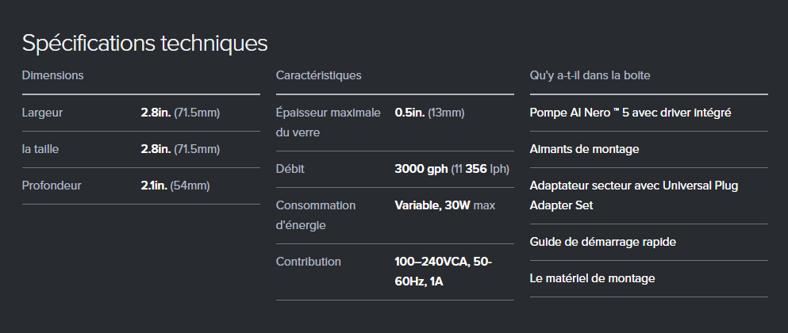Select the Caractéristiques column header
Image resolution: width=788 pixels, height=333 pixels.
coord(319,75)
